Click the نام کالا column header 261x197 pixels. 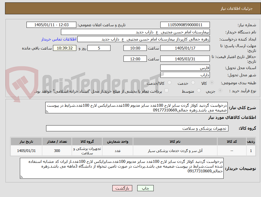pos(175,141)
